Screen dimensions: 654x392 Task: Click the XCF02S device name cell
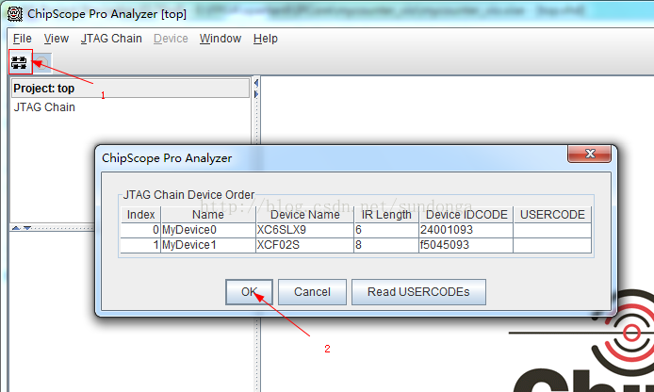click(x=305, y=245)
